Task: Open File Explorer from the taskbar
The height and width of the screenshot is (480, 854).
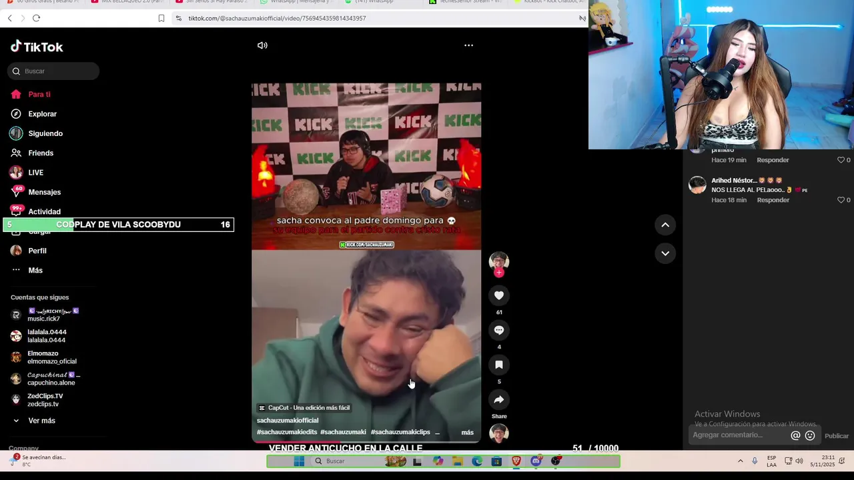Action: pos(458,461)
